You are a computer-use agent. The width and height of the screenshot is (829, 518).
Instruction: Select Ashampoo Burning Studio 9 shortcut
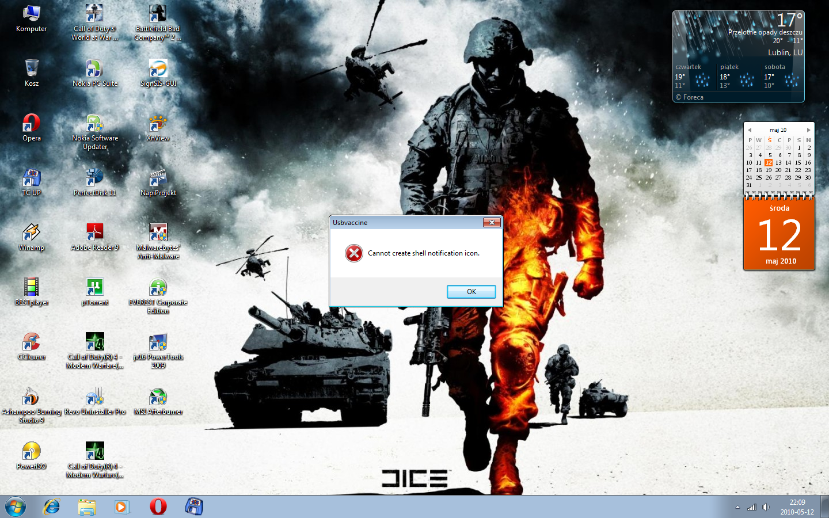click(x=32, y=406)
